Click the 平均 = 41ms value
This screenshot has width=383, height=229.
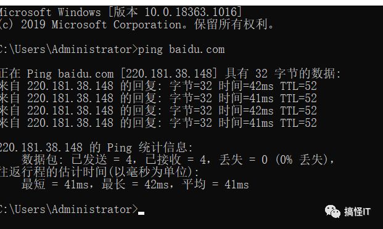pos(215,185)
